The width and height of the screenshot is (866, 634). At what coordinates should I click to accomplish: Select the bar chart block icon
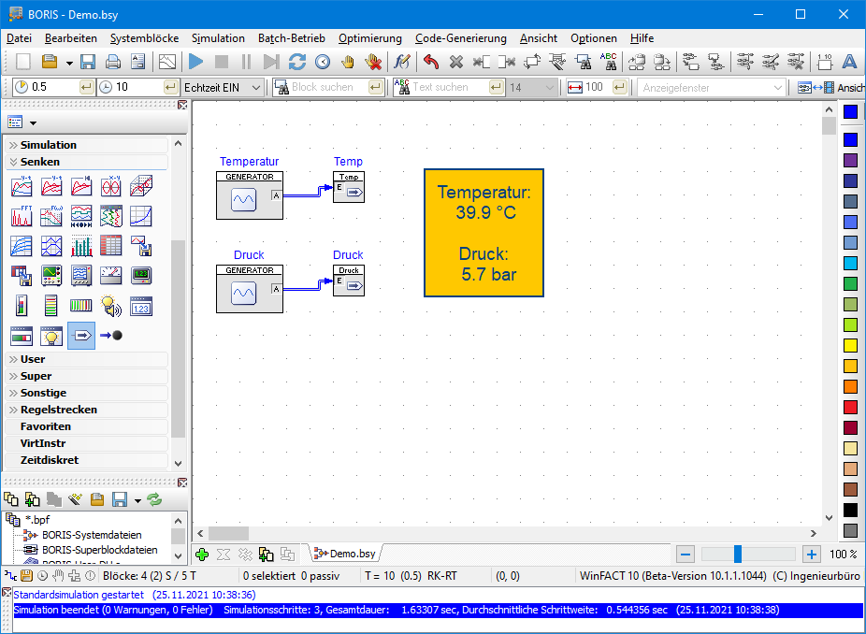[x=81, y=246]
